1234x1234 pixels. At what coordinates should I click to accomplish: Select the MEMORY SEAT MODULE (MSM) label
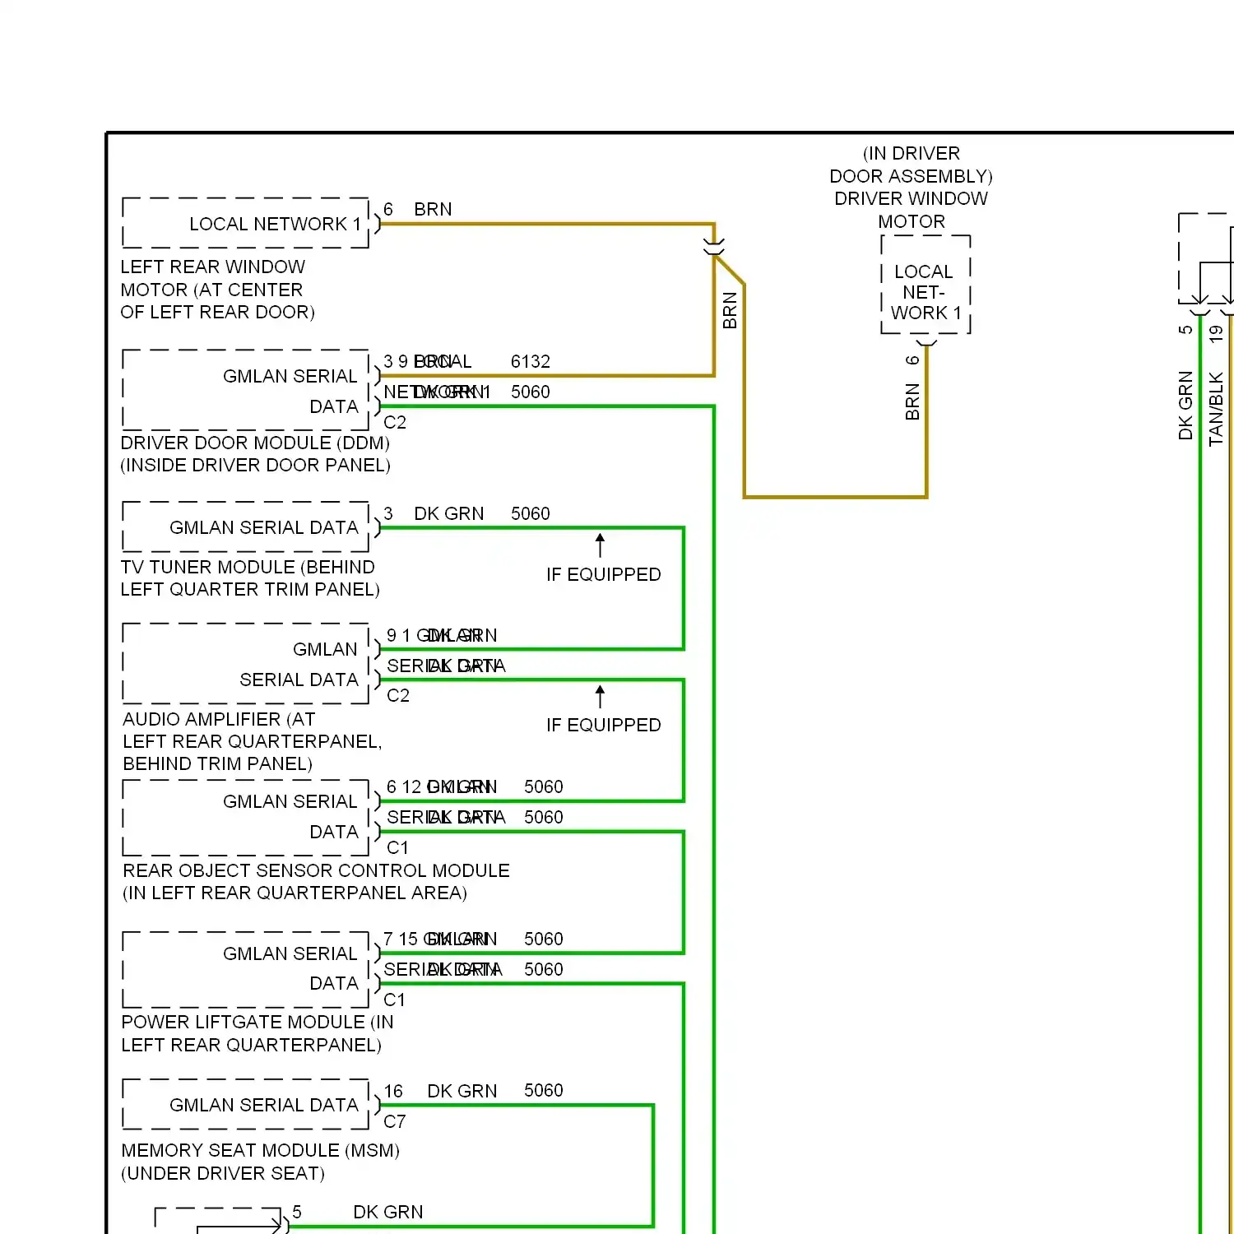260,1150
